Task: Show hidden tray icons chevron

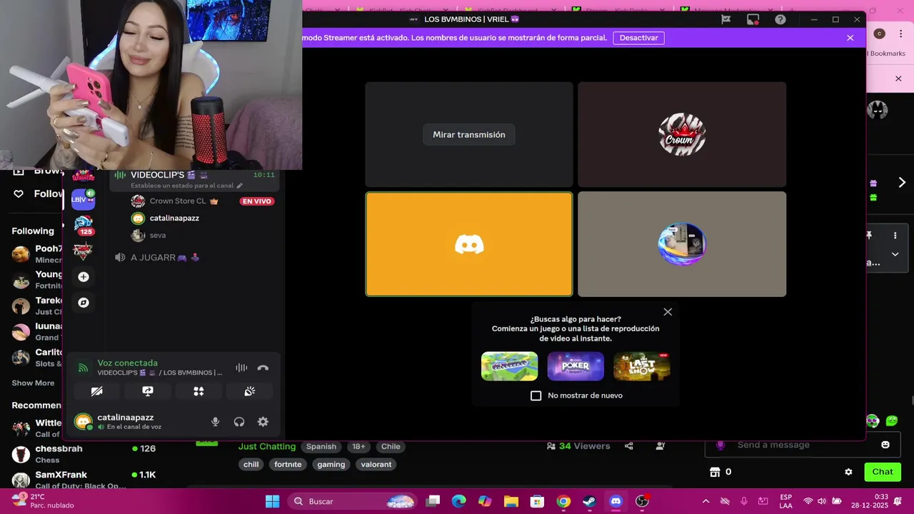Action: point(705,501)
